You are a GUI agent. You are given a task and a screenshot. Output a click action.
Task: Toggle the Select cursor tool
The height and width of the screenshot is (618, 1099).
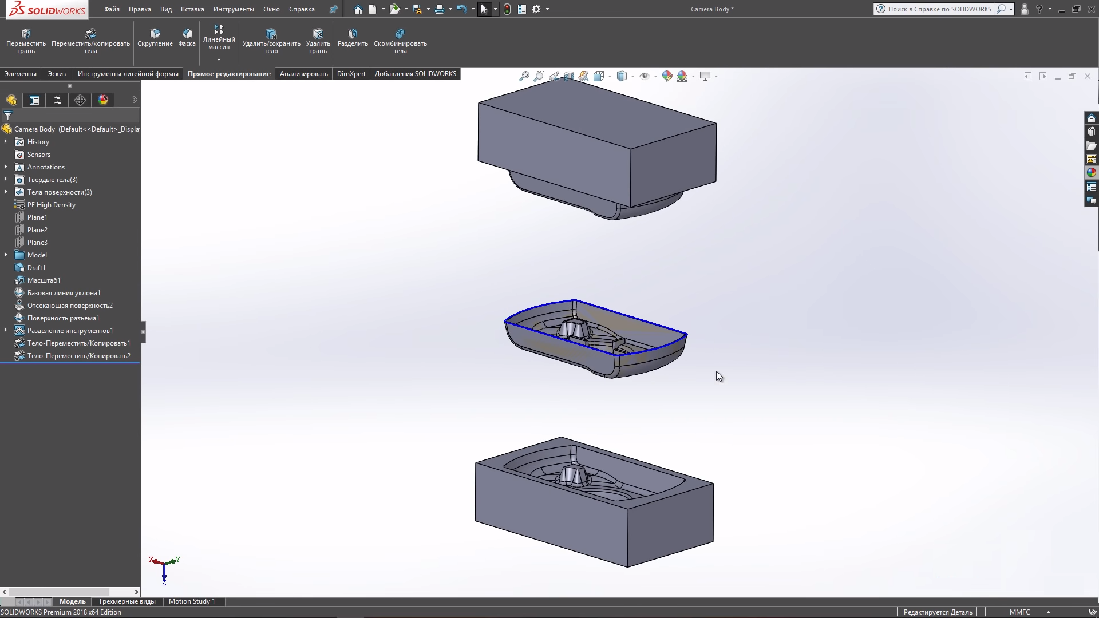tap(484, 9)
